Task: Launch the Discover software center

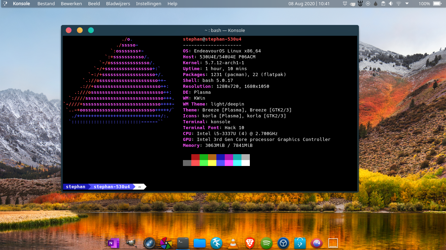Action: 300,243
